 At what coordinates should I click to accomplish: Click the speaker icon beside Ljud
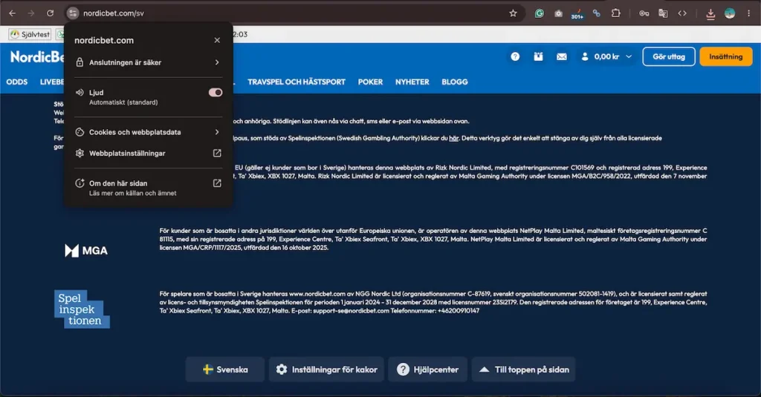(80, 93)
